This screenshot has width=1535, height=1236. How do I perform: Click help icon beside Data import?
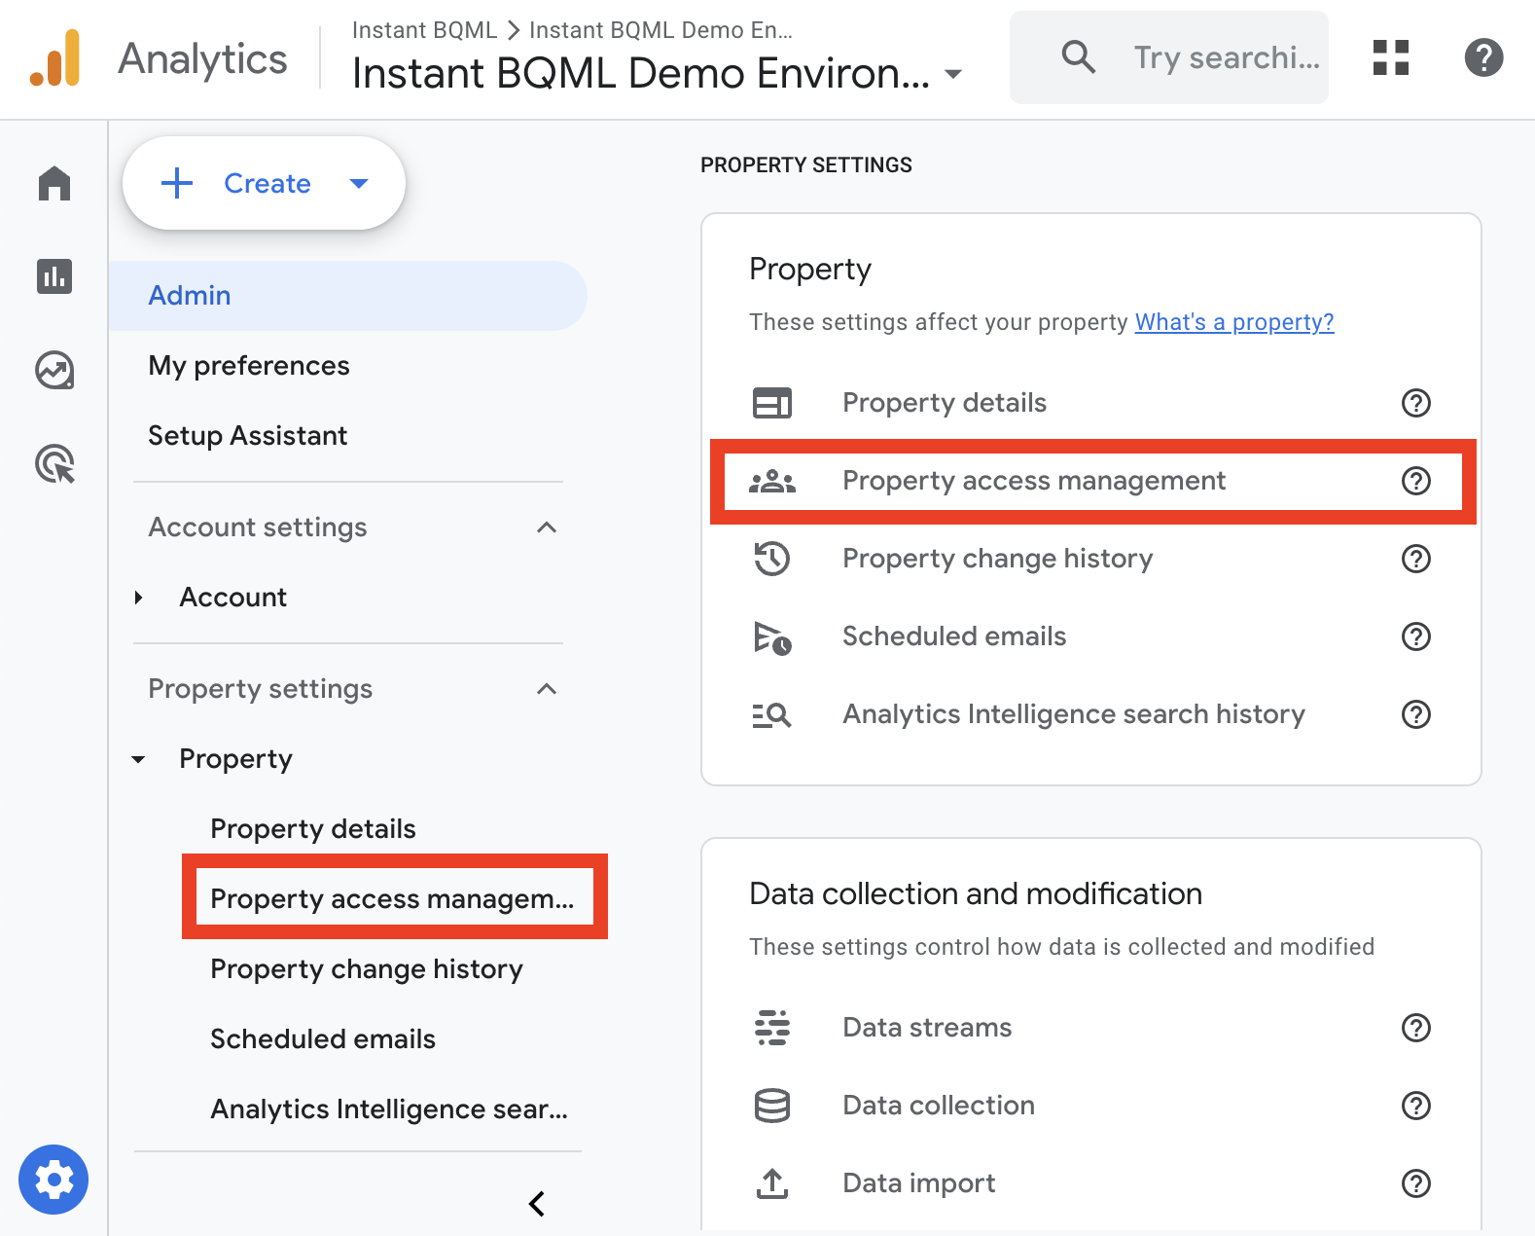(x=1415, y=1183)
